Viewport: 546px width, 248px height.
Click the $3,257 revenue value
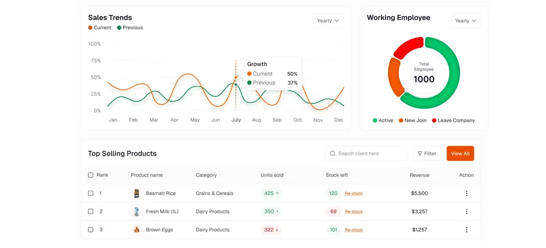click(419, 211)
